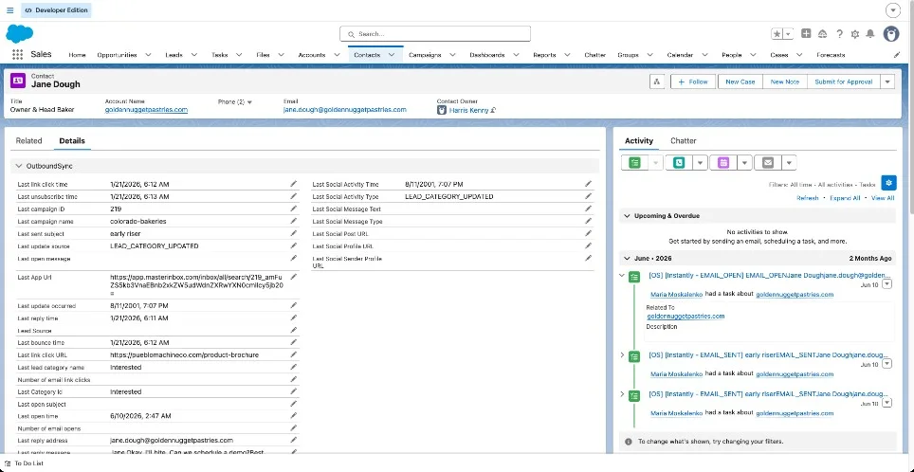Open the Email button dropdown arrow

coord(789,163)
